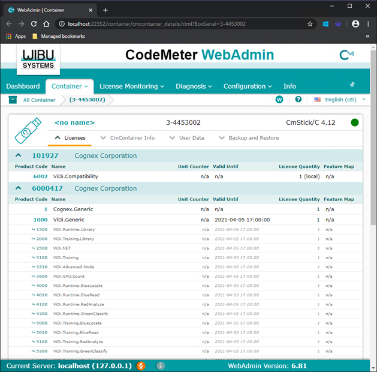Click the <no name> container link
This screenshot has height=372, width=377.
pyautogui.click(x=74, y=122)
